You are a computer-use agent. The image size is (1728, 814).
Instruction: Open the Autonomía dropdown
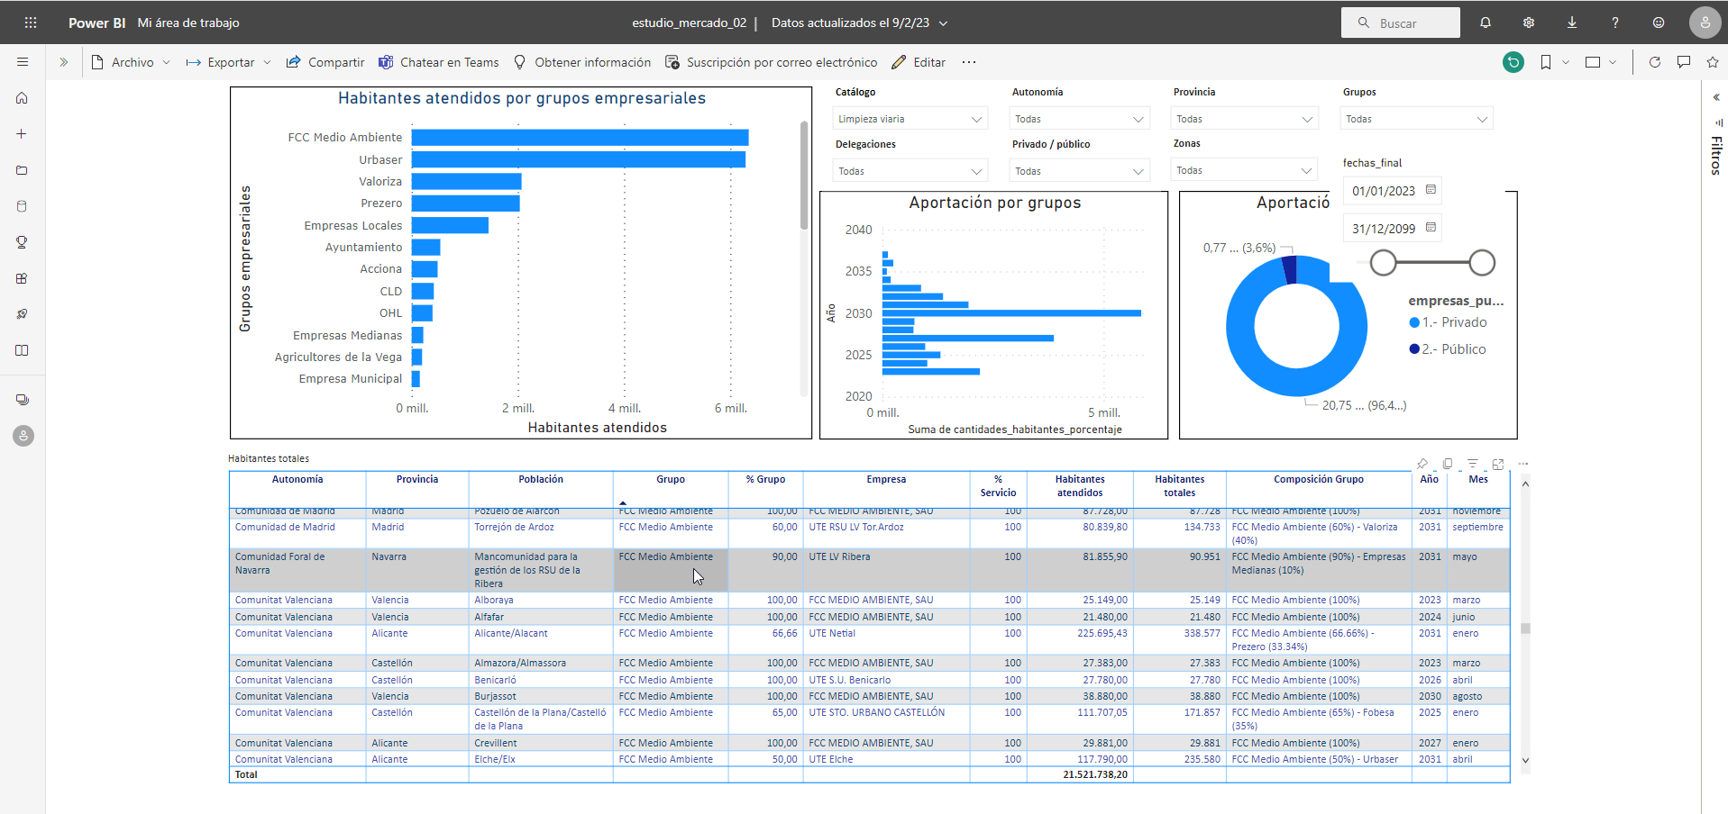click(x=1079, y=119)
